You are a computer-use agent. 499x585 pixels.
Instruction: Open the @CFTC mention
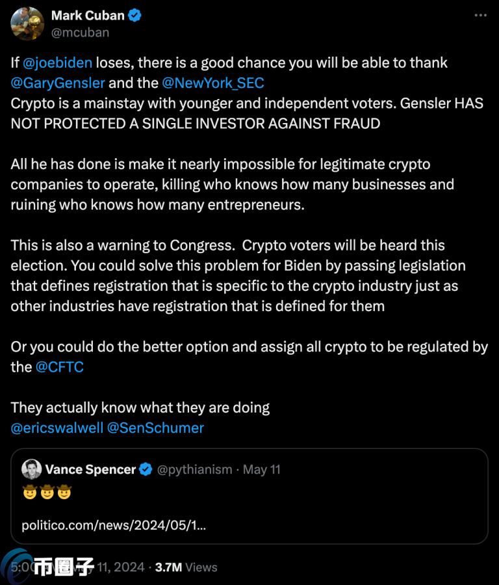pos(60,367)
